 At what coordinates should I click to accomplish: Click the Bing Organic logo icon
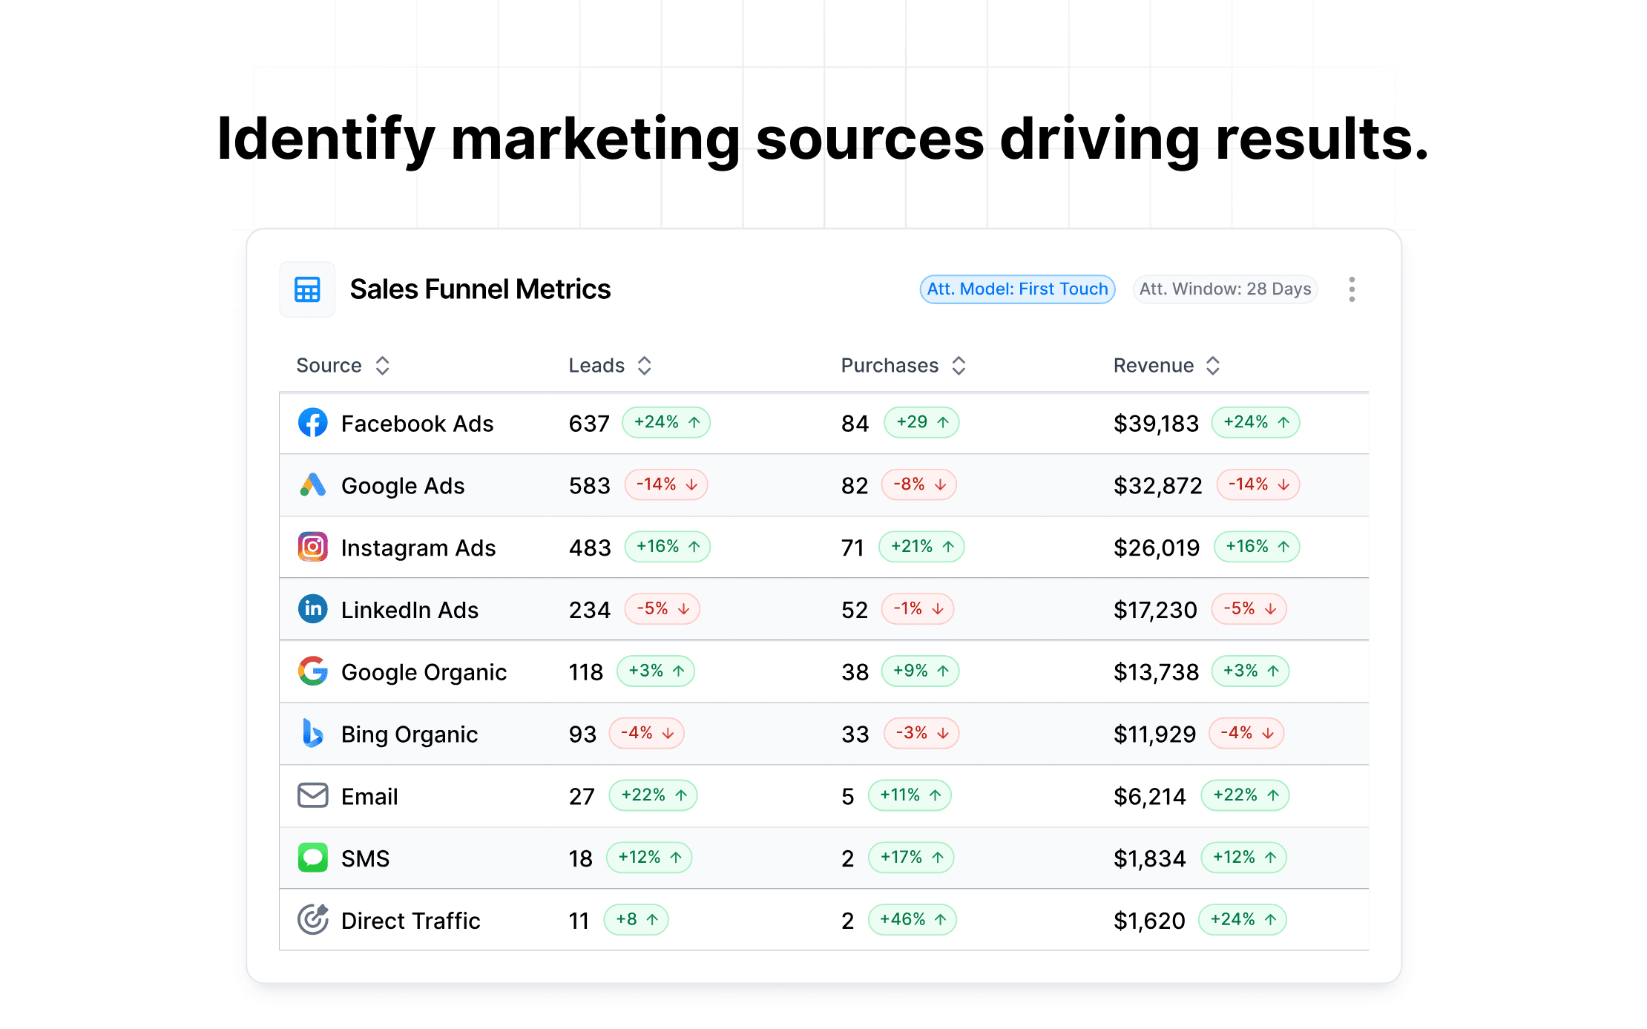(x=312, y=733)
